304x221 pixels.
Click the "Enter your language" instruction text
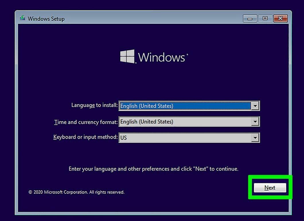click(x=153, y=169)
